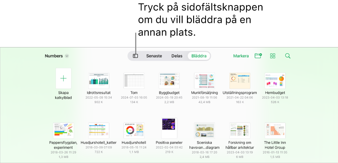The height and width of the screenshot is (163, 338).
Task: Select the Bläddra tab
Action: [199, 56]
